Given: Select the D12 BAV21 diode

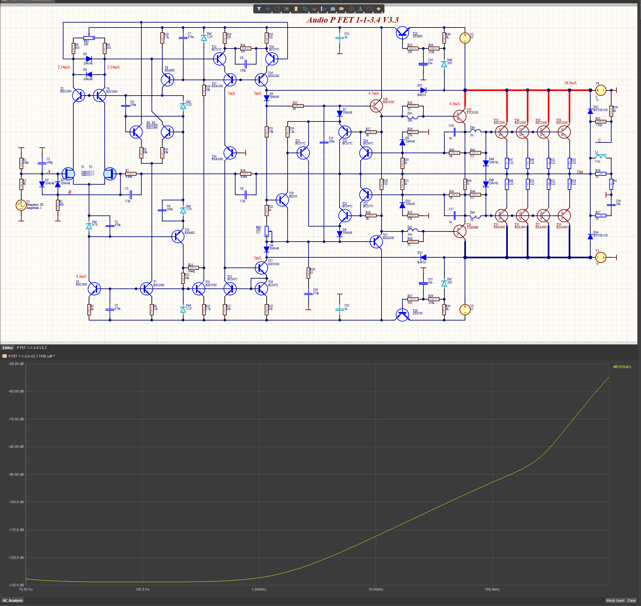Looking at the screenshot, I should point(423,258).
